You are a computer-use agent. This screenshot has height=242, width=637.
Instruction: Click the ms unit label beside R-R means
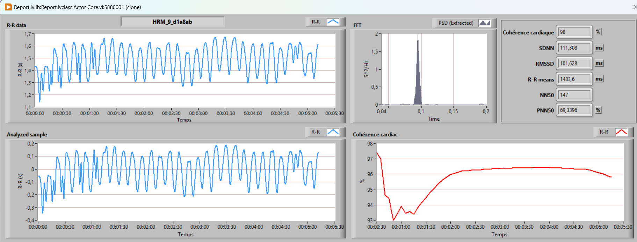(x=599, y=79)
